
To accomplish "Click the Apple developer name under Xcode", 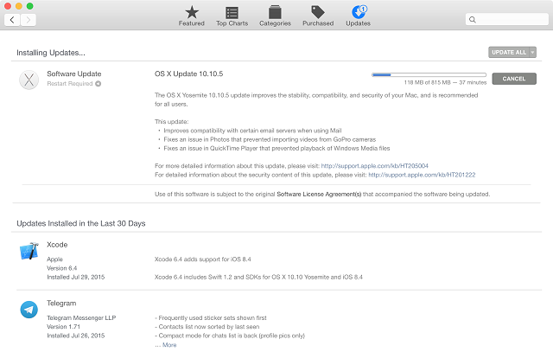I will pyautogui.click(x=54, y=259).
